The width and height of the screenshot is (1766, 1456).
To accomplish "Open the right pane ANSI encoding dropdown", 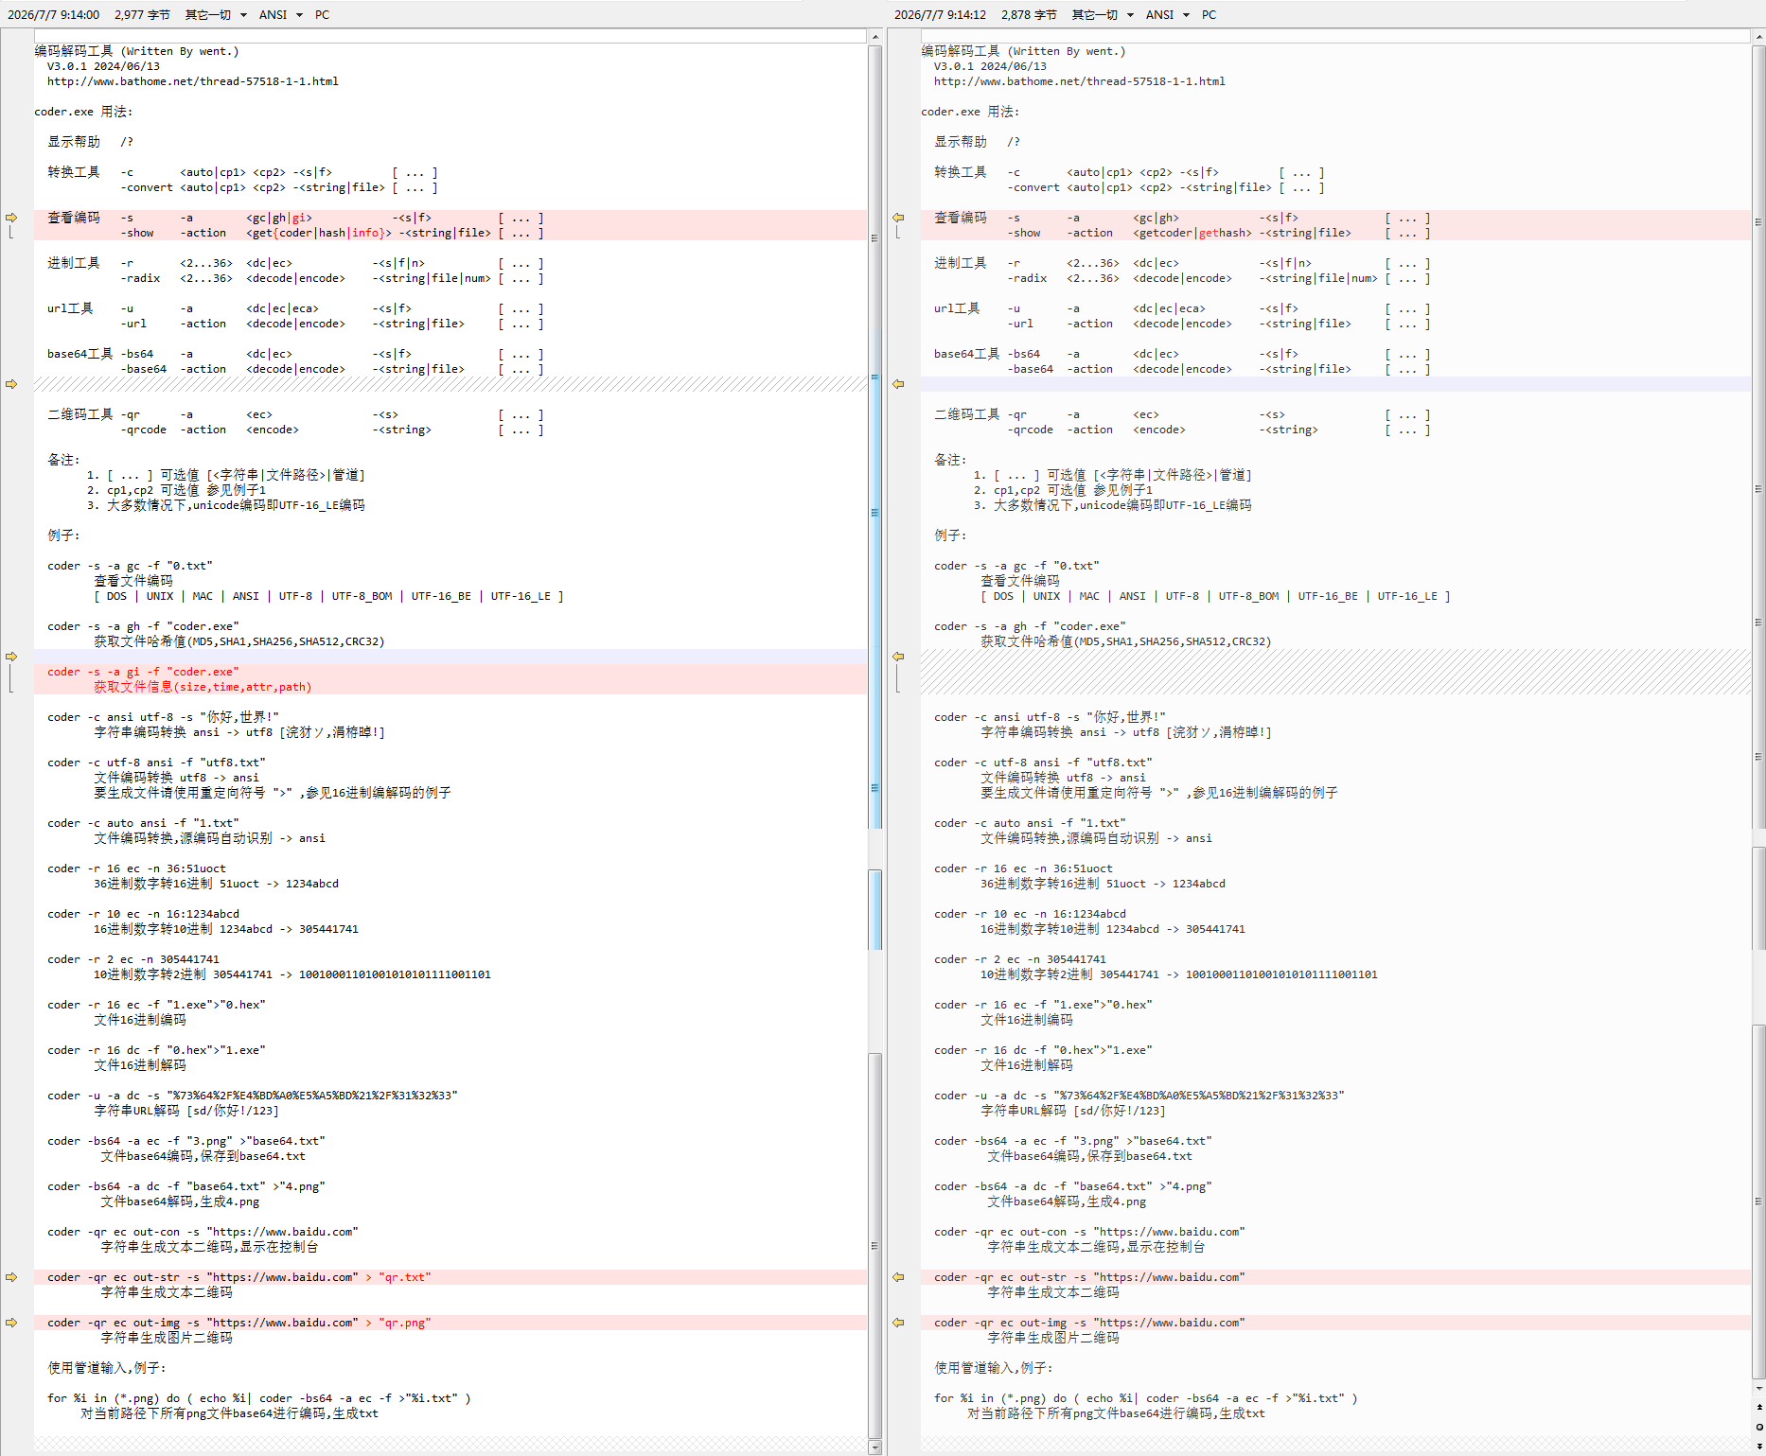I will pos(1167,14).
